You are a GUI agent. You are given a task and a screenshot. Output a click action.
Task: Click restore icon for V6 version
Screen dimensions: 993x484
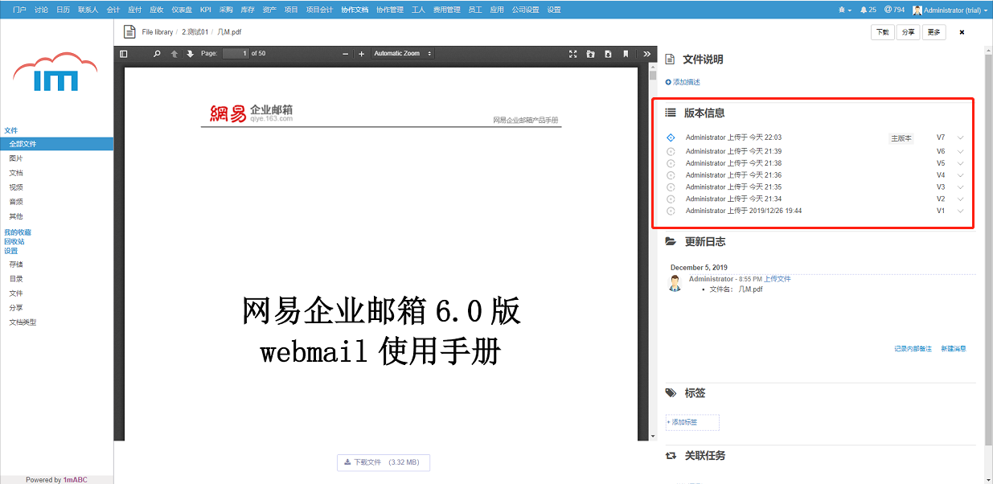pos(671,151)
